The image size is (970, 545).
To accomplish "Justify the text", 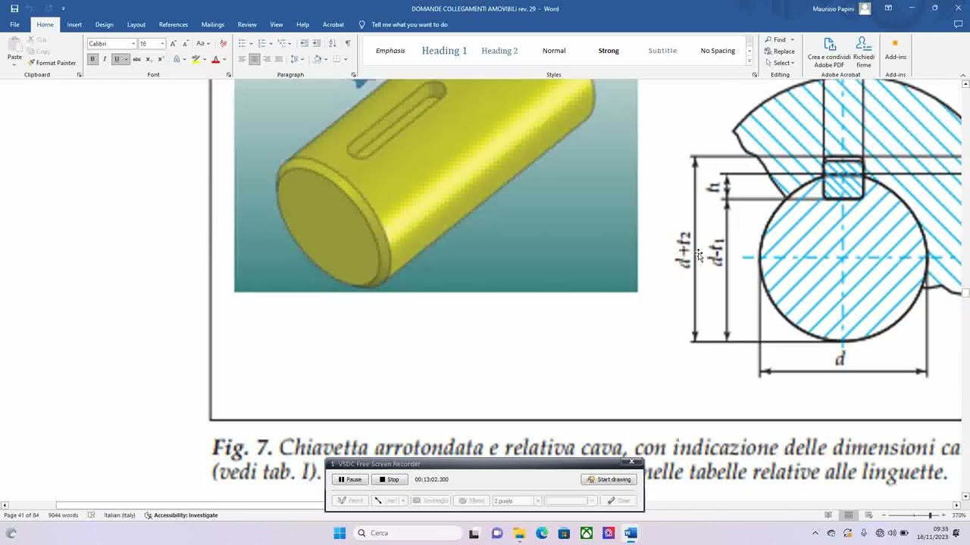I will click(x=279, y=59).
